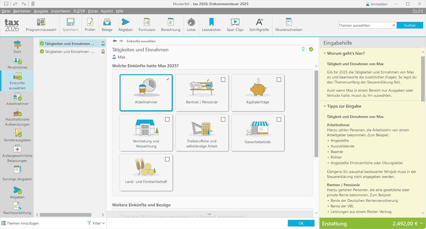Collapse 'Tipps zur Eingabe' section

pos(325,106)
